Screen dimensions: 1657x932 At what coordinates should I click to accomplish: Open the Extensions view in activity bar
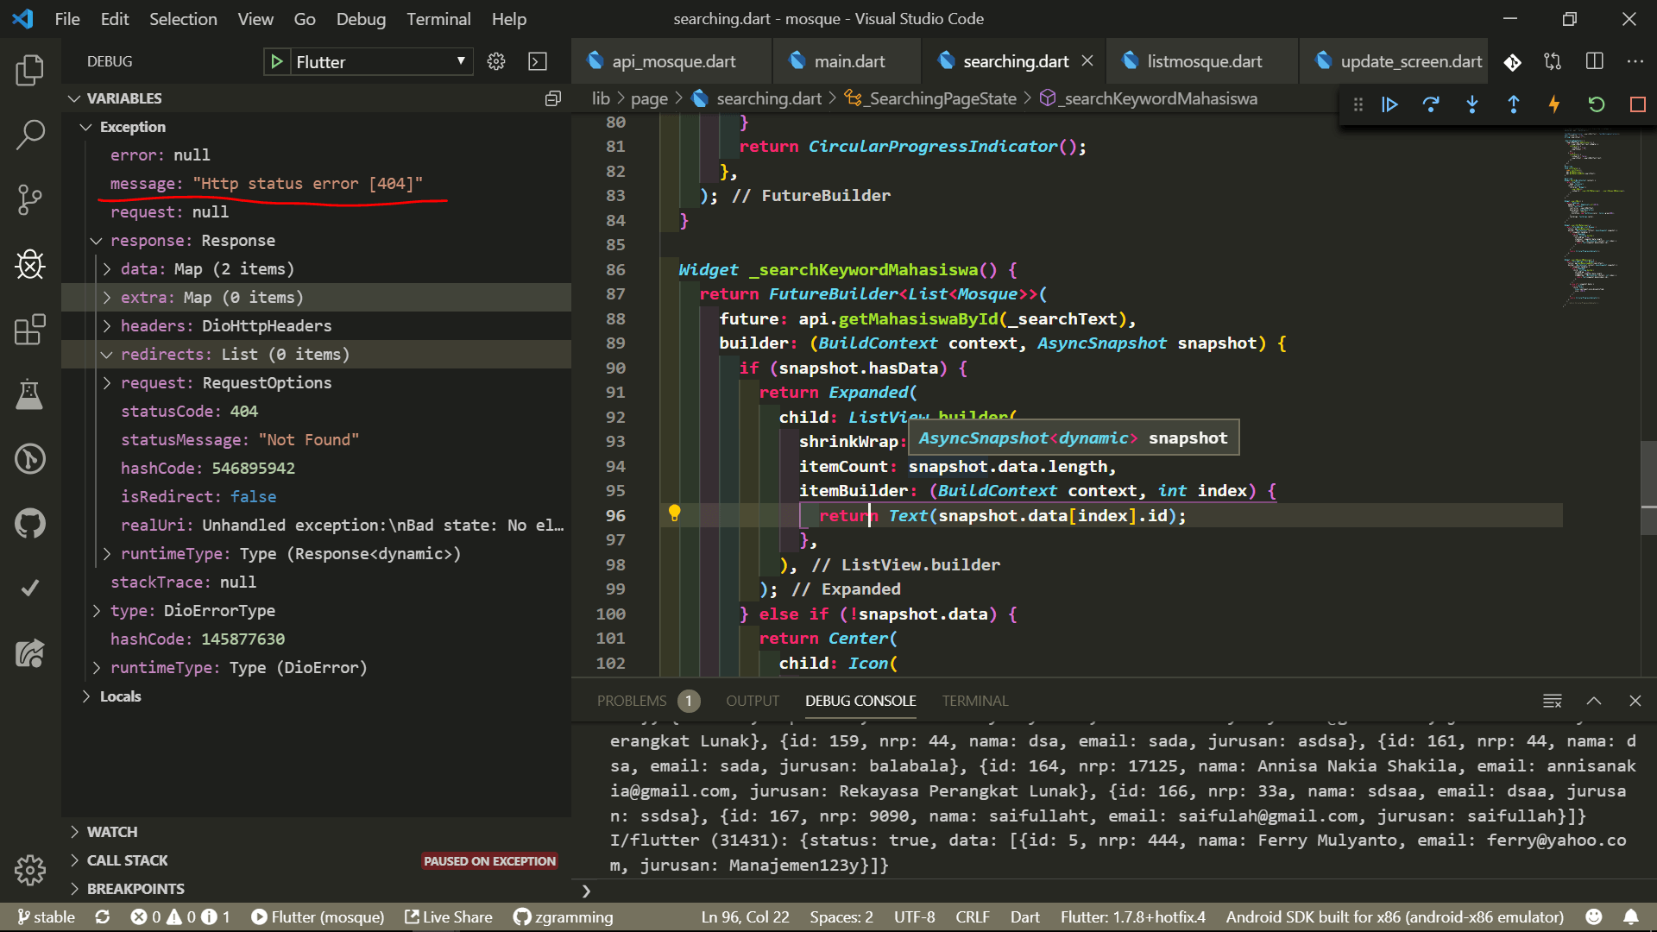point(30,329)
